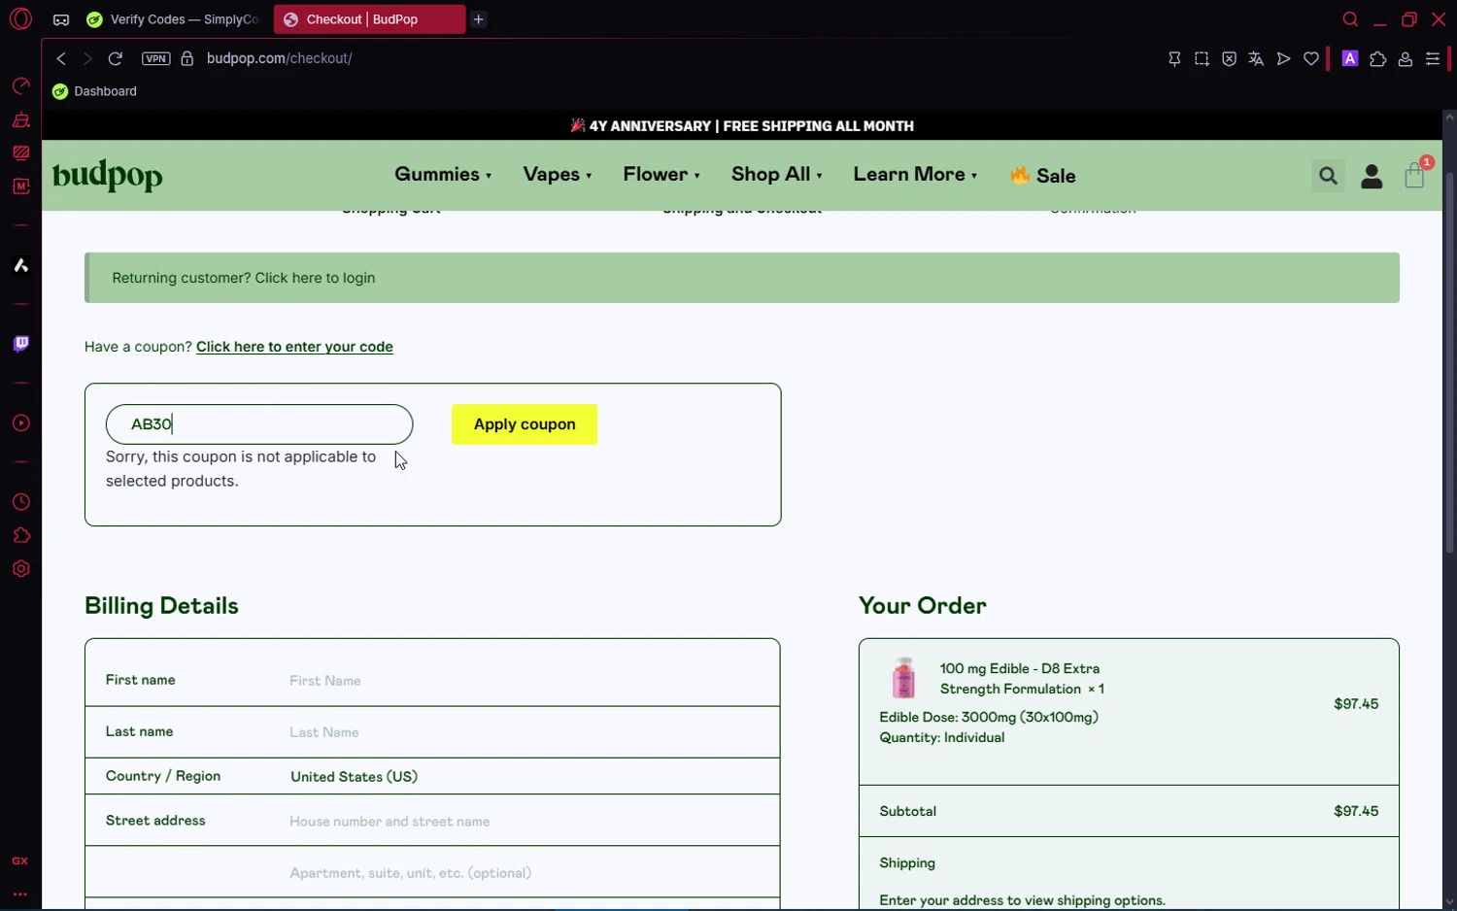Open the Dashboard bookmark

tap(94, 91)
